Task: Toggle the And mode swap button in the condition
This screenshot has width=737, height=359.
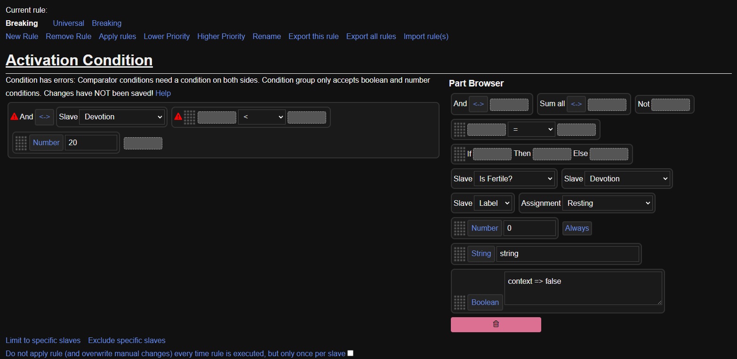Action: coord(44,117)
